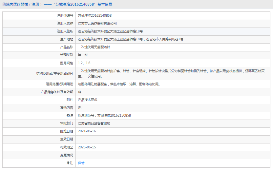Viewport: 273px width, 170px height.
Task: Click the 审批部门 label
Action: click(x=67, y=123)
